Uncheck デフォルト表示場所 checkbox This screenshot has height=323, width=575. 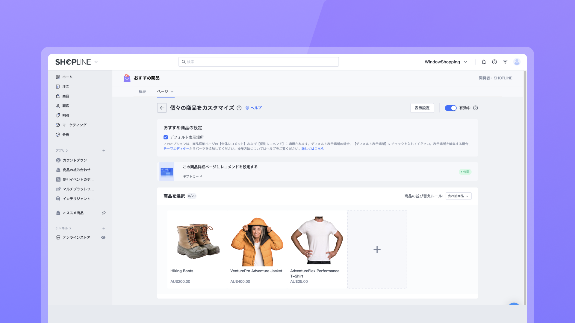click(x=166, y=137)
